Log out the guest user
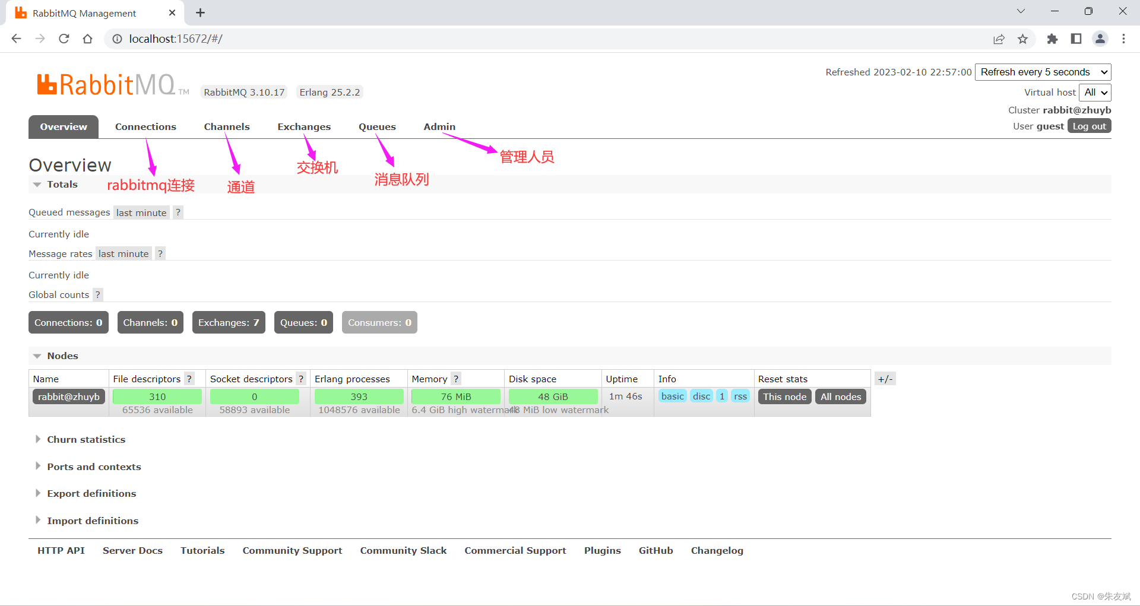The height and width of the screenshot is (606, 1140). [1090, 126]
